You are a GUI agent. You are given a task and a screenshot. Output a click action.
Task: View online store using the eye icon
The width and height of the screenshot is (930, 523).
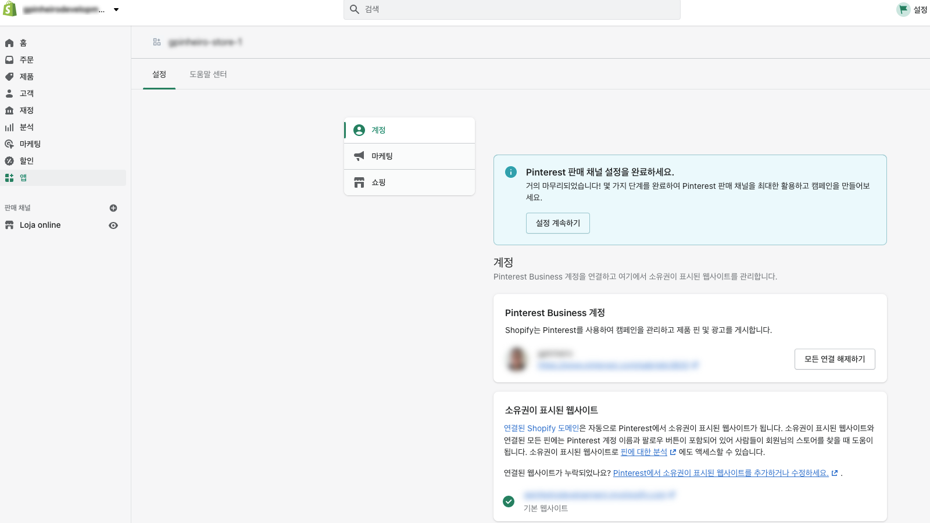113,225
